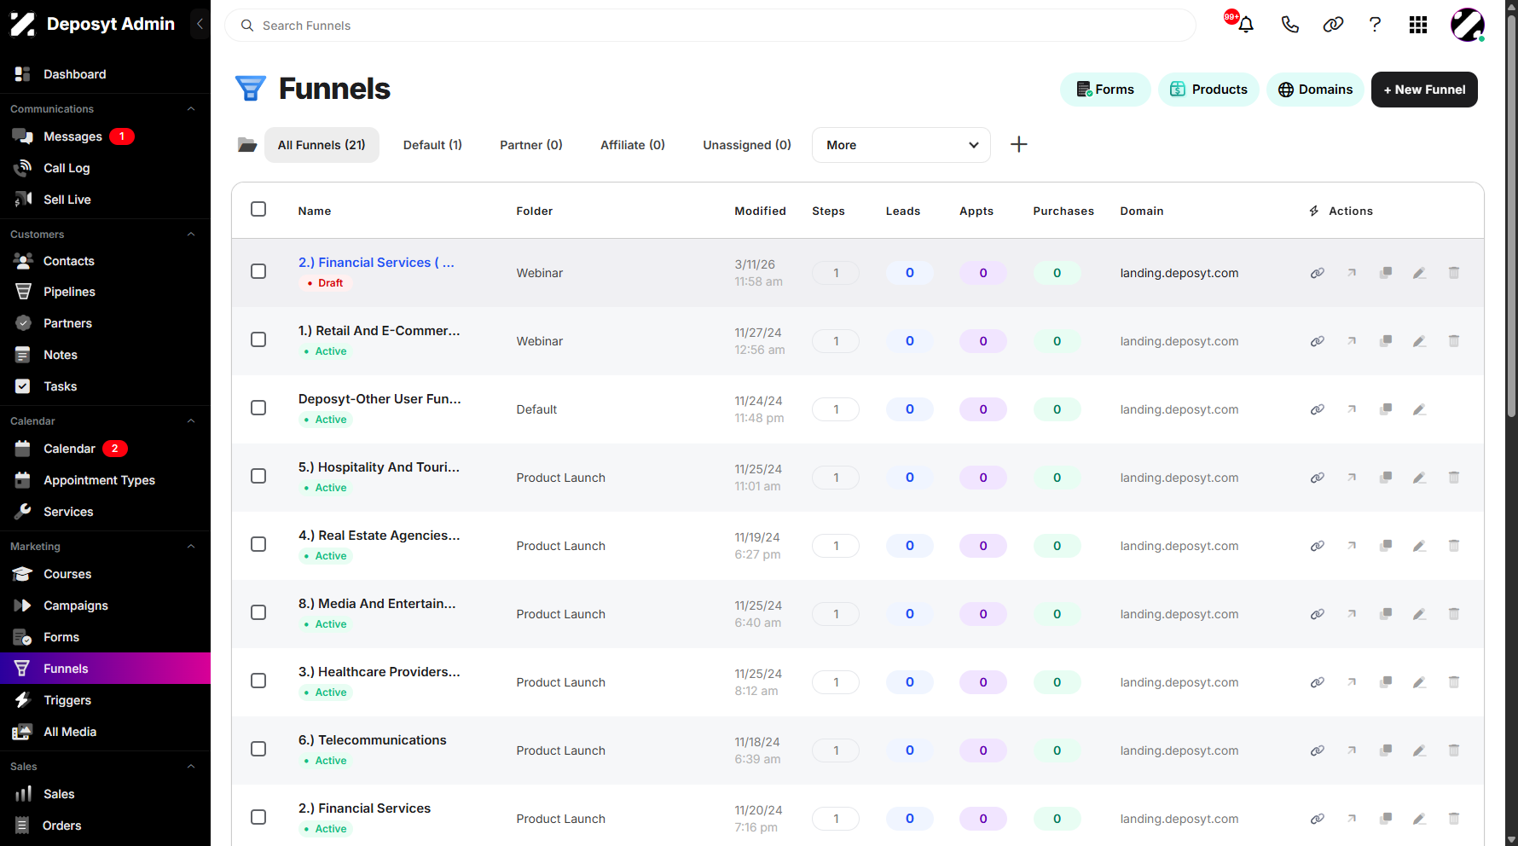Copy link for Financial Services Draft funnel
This screenshot has height=846, width=1518.
pos(1318,273)
